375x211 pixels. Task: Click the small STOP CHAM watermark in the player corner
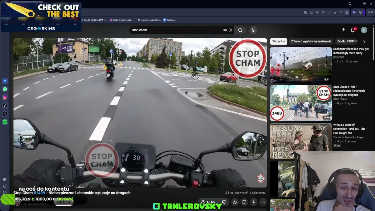click(x=260, y=178)
